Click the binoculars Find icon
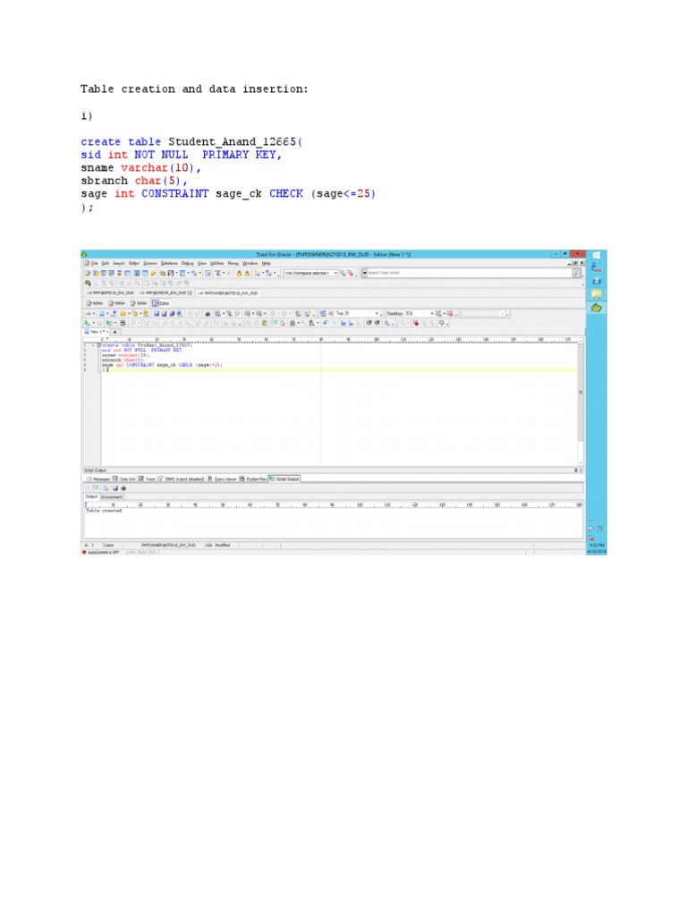 pyautogui.click(x=293, y=322)
